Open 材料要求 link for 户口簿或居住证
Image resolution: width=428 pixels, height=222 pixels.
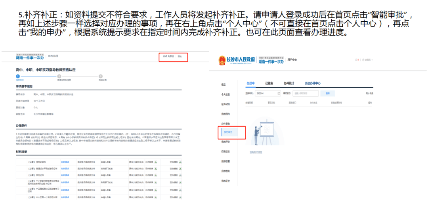[65, 190]
